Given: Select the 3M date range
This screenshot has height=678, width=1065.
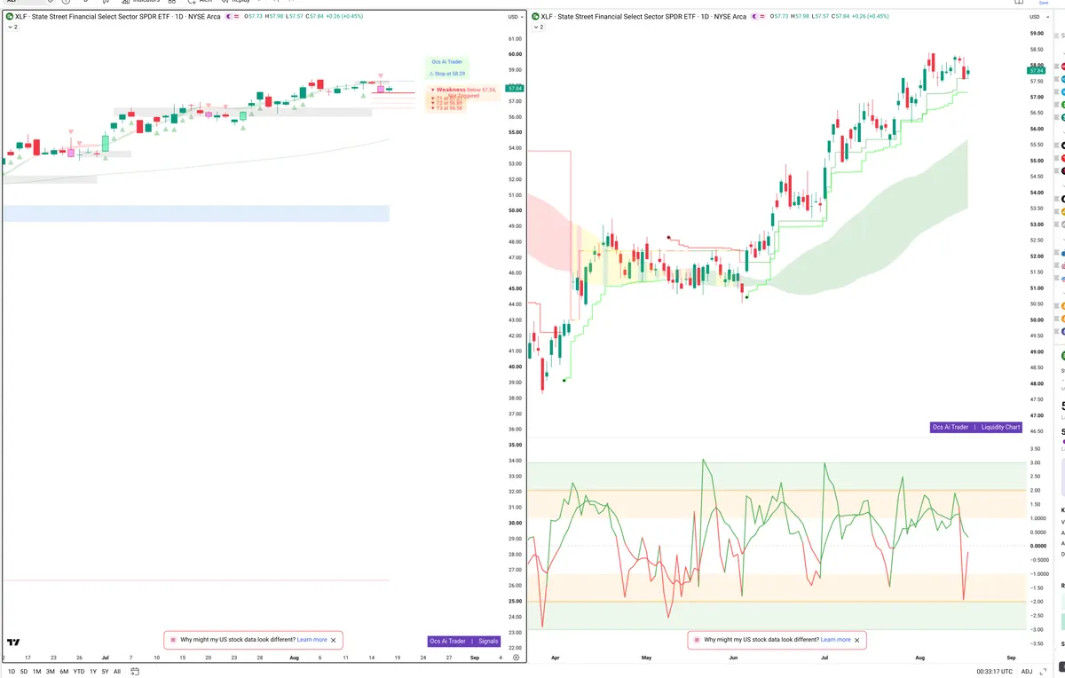Looking at the screenshot, I should [51, 672].
